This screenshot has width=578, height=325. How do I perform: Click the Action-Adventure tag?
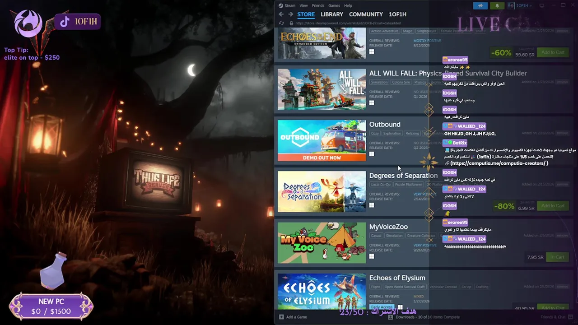pyautogui.click(x=385, y=31)
